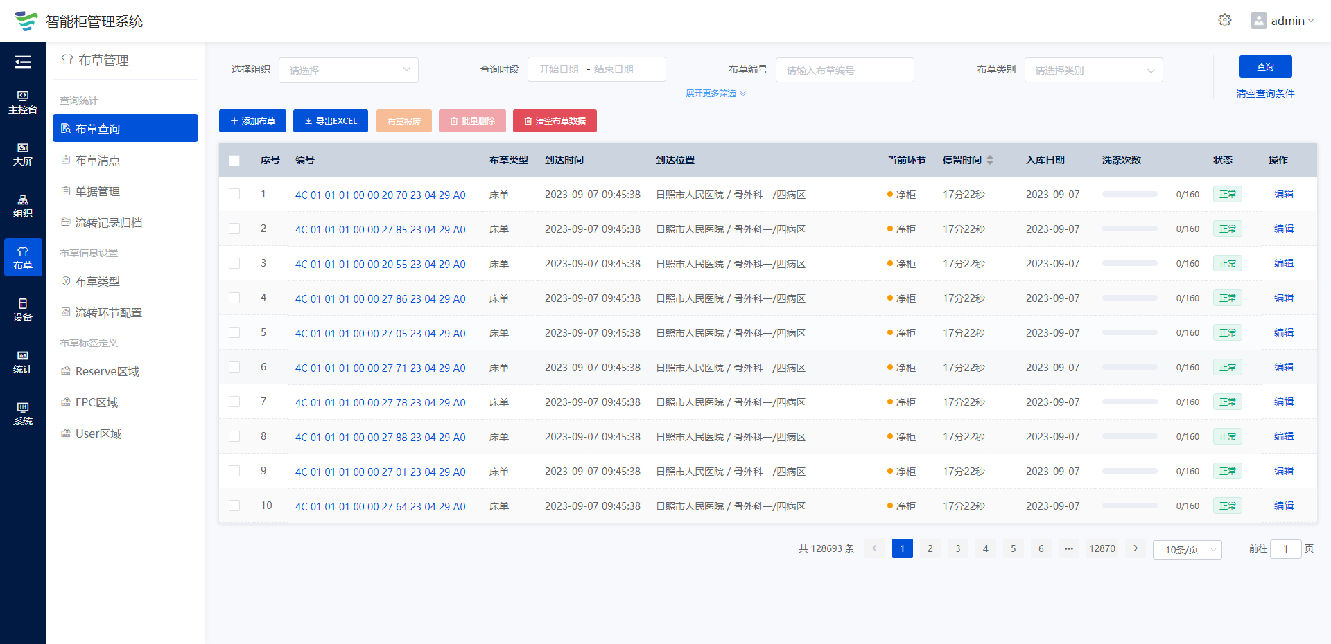
Task: Open 布草查询 menu item
Action: click(125, 128)
